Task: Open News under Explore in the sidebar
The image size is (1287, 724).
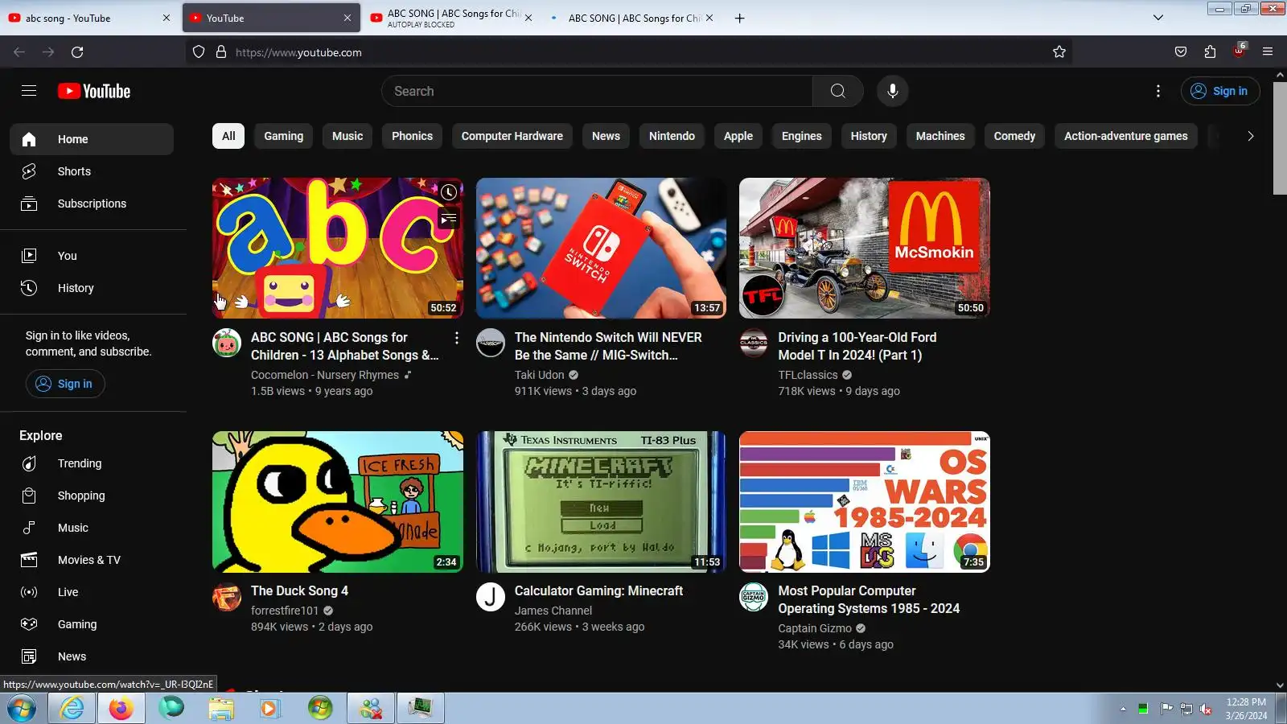Action: [92, 656]
